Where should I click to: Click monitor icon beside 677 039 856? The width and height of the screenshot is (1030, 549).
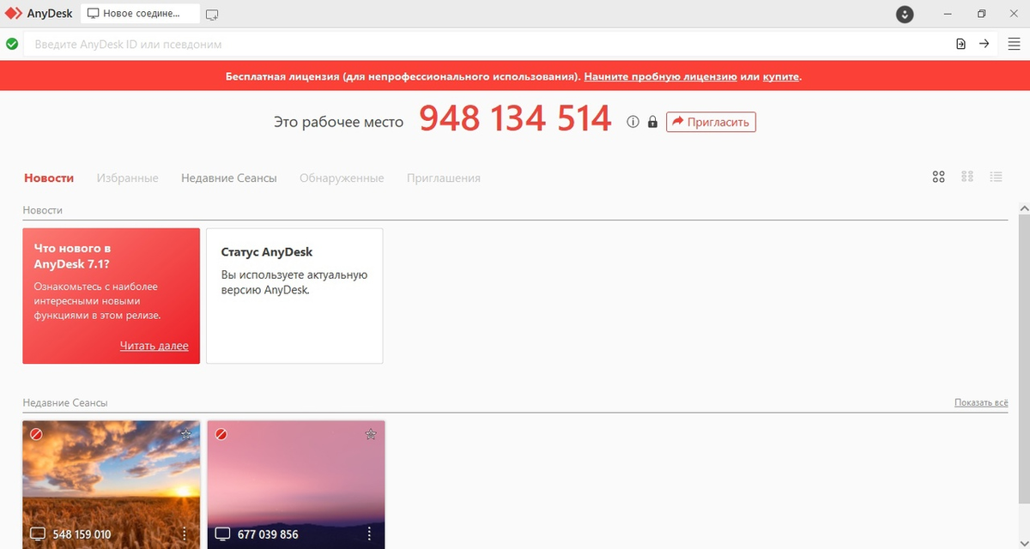[x=223, y=534]
